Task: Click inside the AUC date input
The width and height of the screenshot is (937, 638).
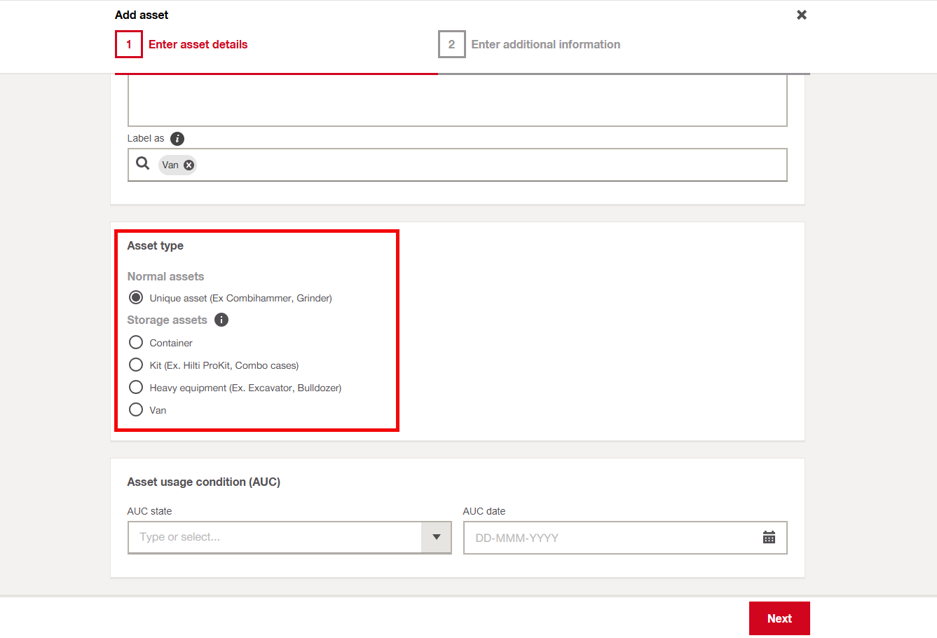Action: (x=610, y=538)
